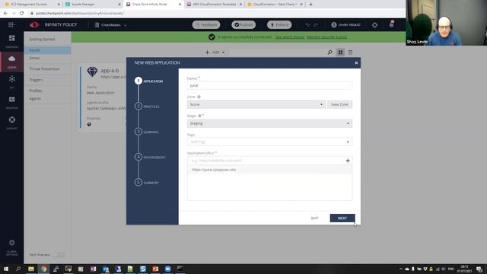Switch to EC2 Management Console browser tab

(31, 5)
